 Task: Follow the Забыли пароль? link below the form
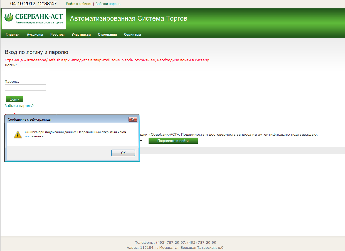pyautogui.click(x=19, y=106)
